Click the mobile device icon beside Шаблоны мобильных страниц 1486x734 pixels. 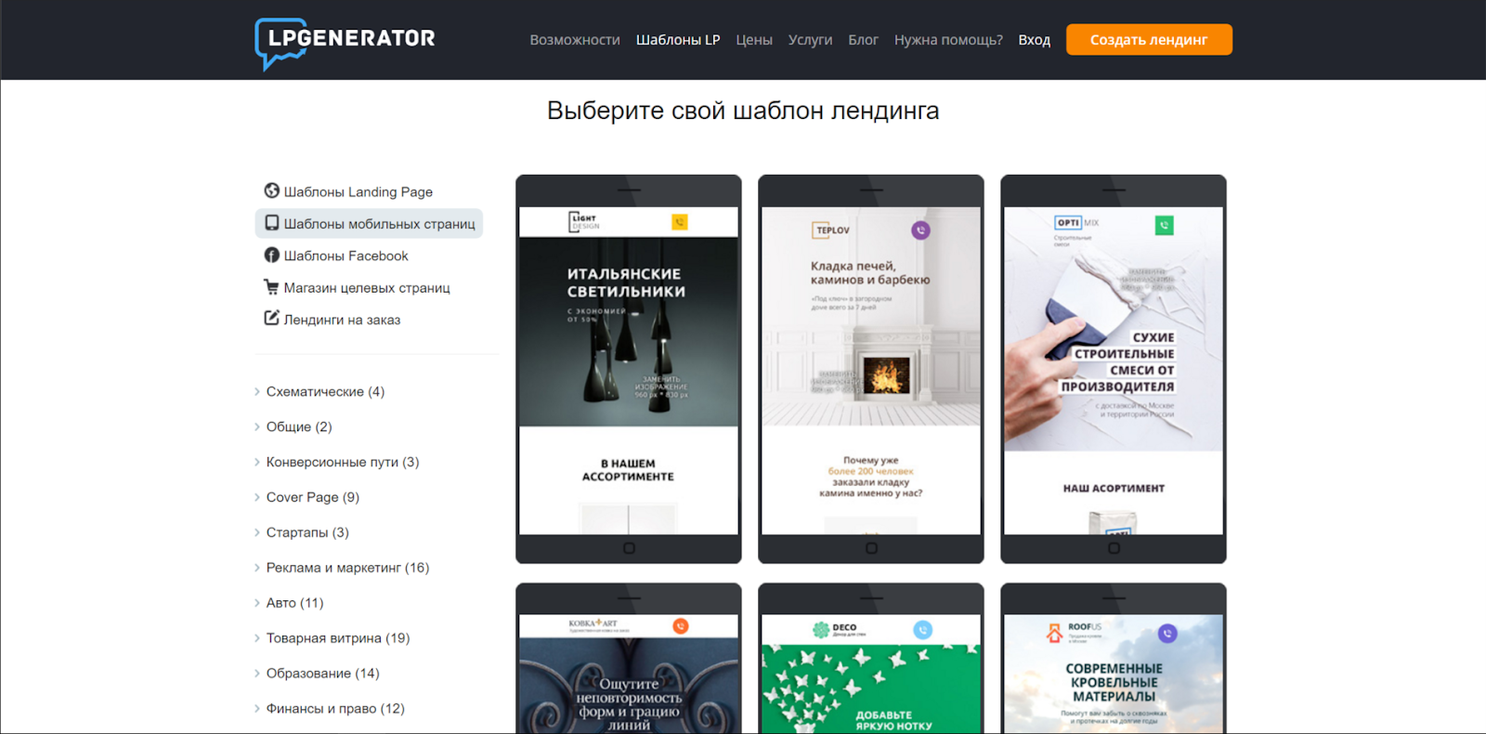[271, 223]
